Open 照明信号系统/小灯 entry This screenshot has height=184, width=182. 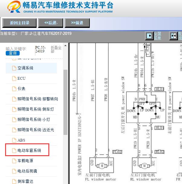pos(34,119)
